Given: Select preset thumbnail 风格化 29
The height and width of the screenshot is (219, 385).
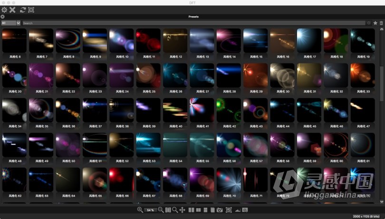Looking at the screenshot, I should click(x=256, y=75).
